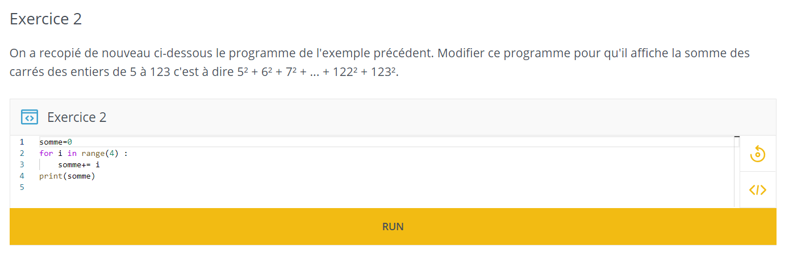Screen dimensions: 793x254
Task: Select line number 2 in the gutter
Action: 22,153
